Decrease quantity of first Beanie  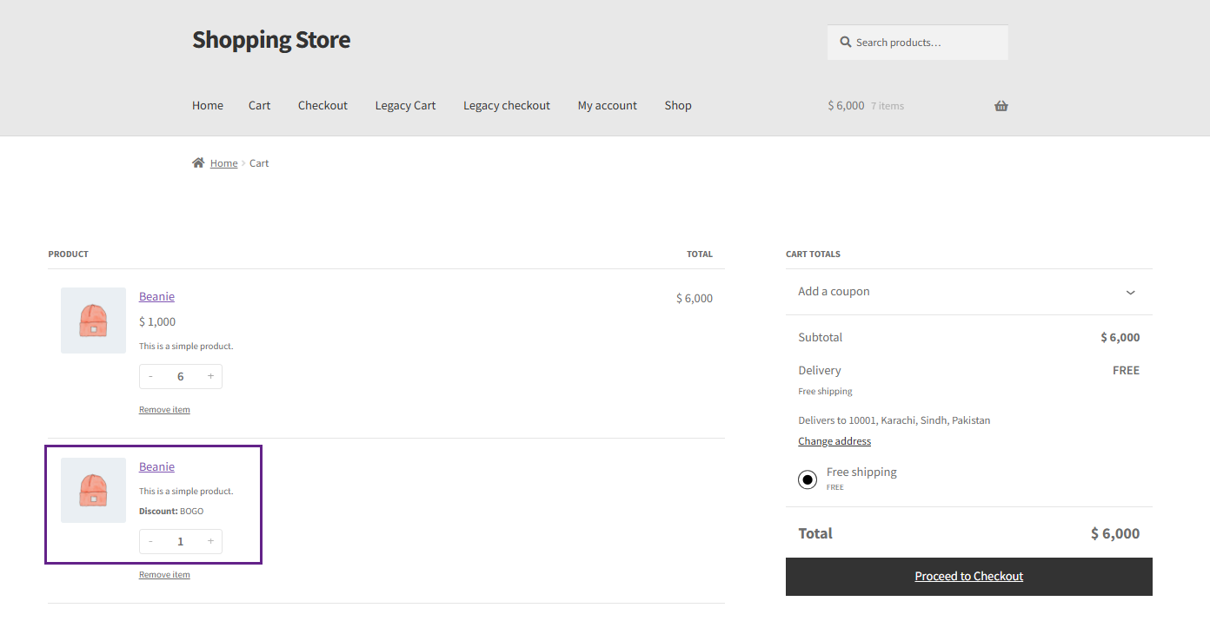[x=150, y=376]
